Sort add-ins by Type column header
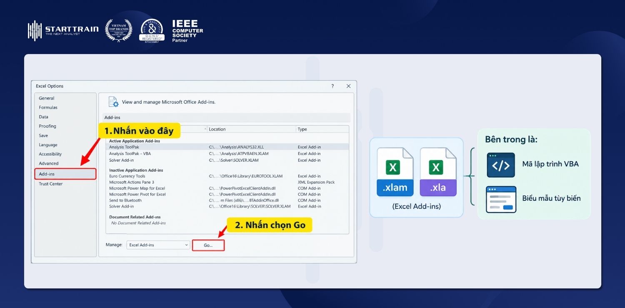 point(322,129)
